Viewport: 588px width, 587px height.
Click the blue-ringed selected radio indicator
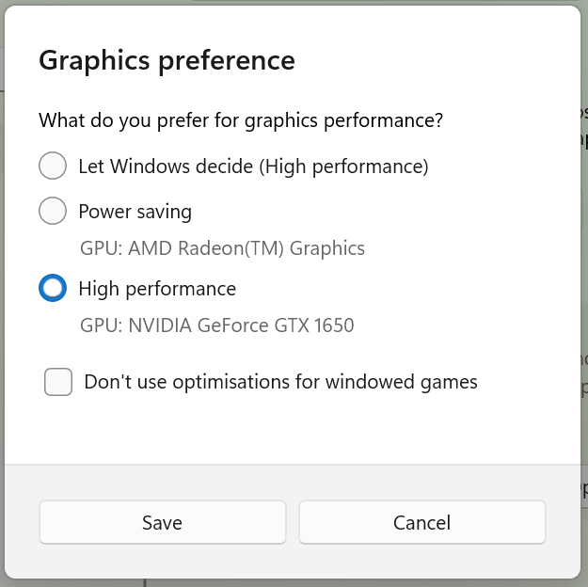[x=53, y=288]
